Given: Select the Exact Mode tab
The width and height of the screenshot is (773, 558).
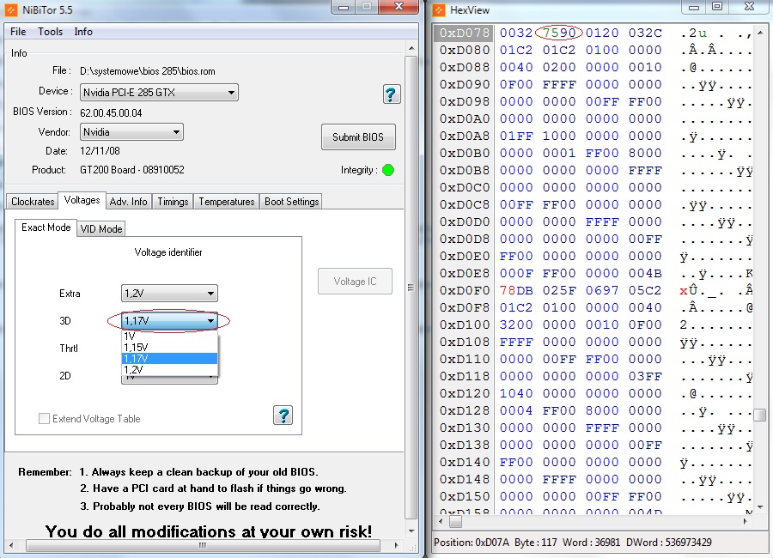Looking at the screenshot, I should [x=46, y=227].
